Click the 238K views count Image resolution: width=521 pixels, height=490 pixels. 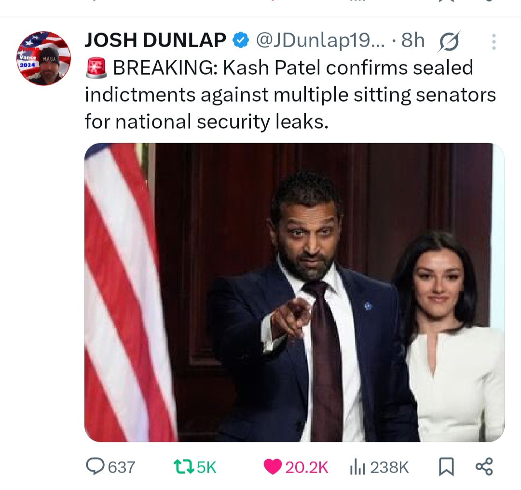click(389, 467)
